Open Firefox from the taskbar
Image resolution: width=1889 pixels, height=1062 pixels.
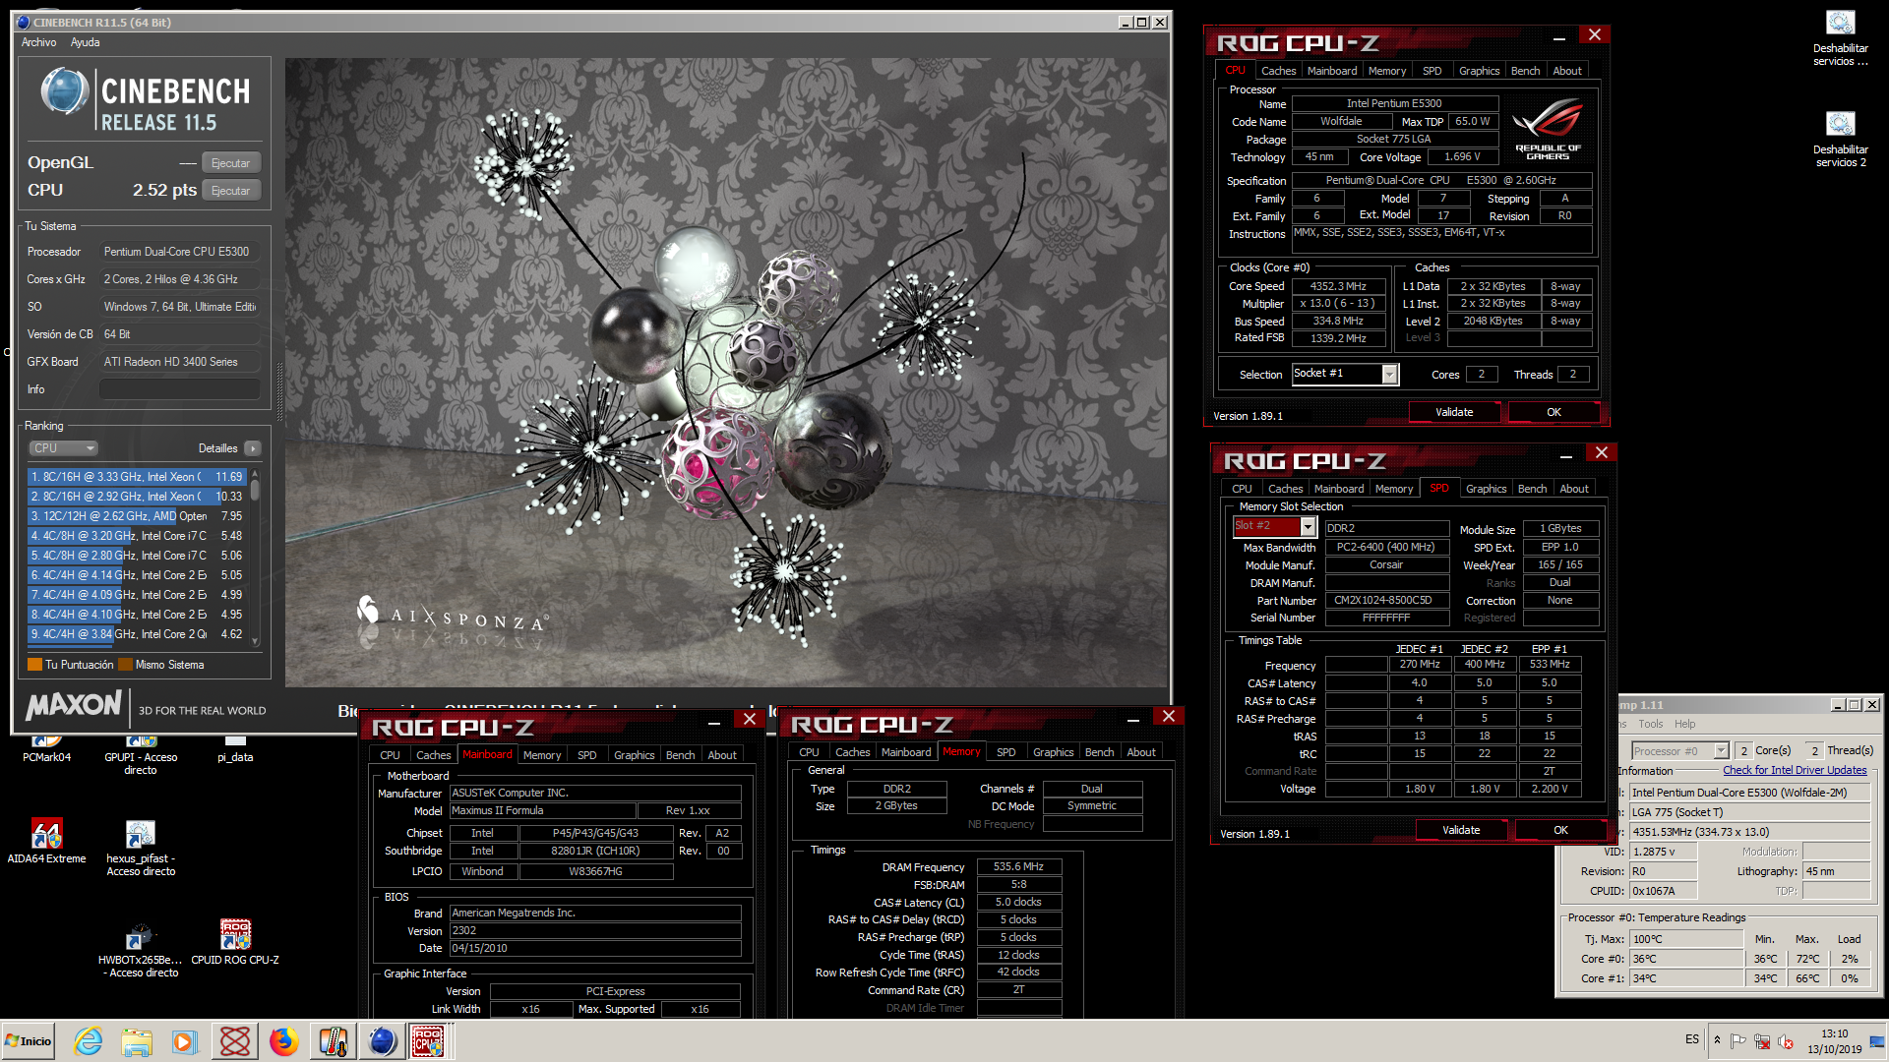[284, 1041]
